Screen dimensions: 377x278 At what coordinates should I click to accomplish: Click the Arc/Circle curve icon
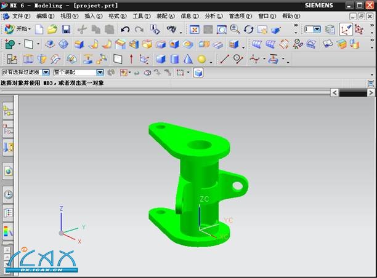point(238,59)
